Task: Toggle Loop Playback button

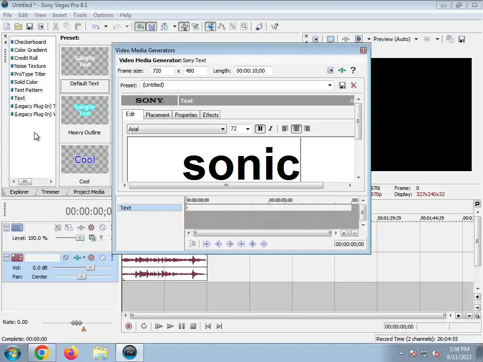Action: point(144,326)
